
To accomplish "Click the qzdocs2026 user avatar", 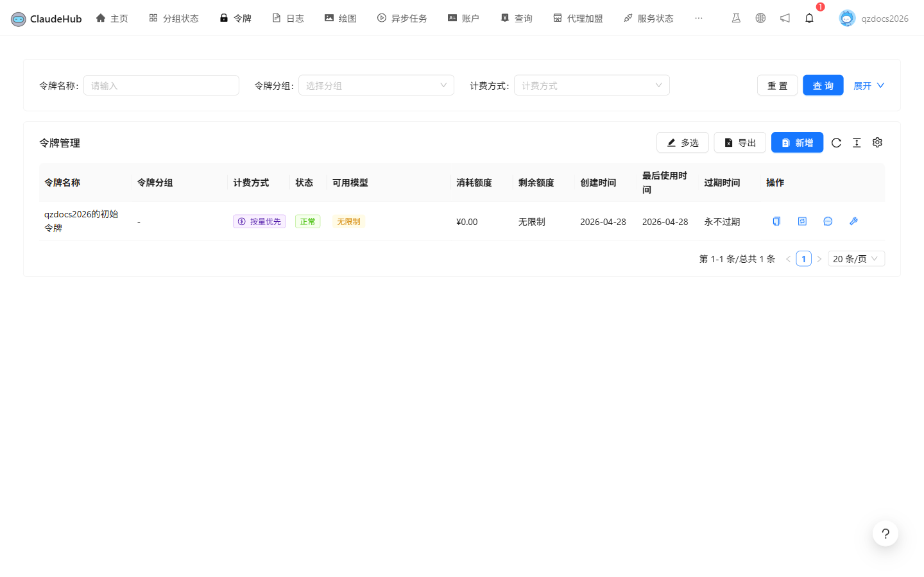I will pos(847,18).
